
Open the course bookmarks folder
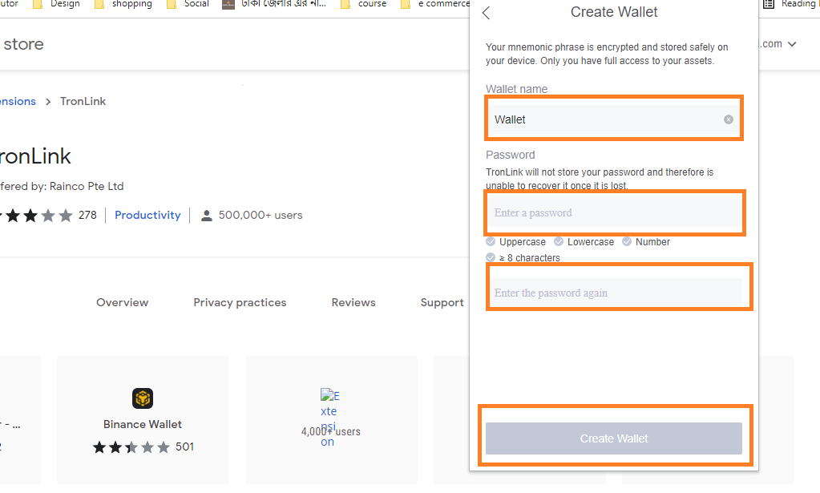(x=363, y=4)
